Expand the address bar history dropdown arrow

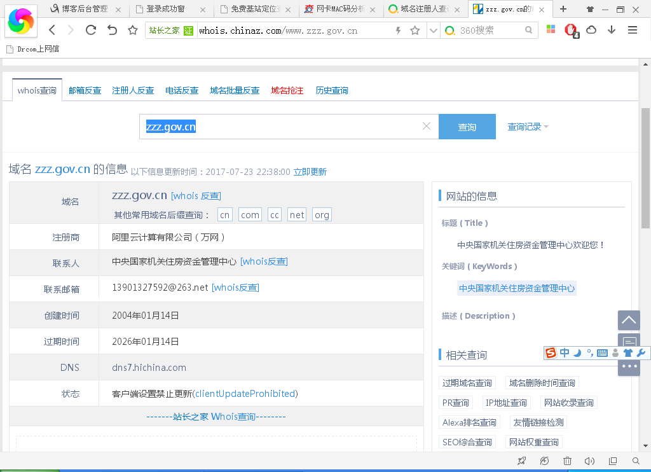point(434,31)
